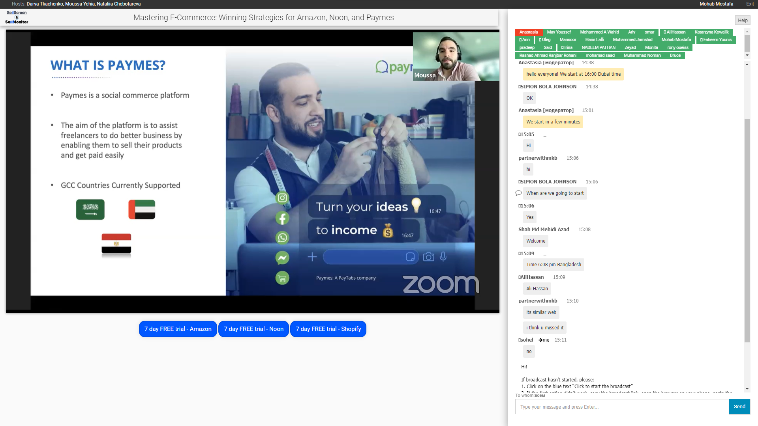The height and width of the screenshot is (426, 758).
Task: Select participant tag Muhammed Jamshid
Action: (x=632, y=39)
